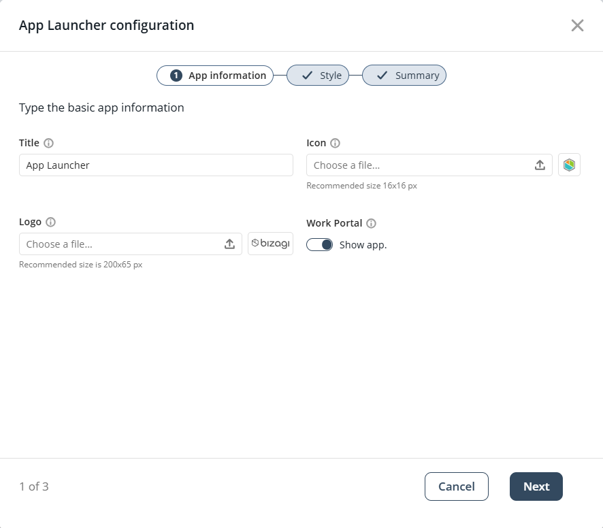Toggle the Show app switch

click(319, 245)
